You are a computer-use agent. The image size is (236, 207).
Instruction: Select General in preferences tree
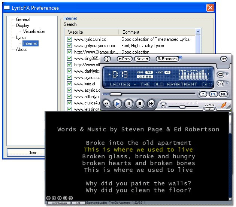click(x=23, y=19)
